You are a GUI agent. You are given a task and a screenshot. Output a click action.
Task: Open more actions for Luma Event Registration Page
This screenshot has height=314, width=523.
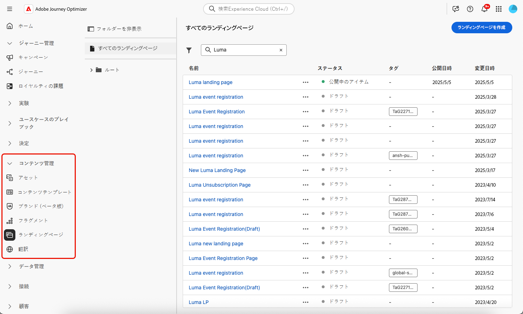coord(305,258)
